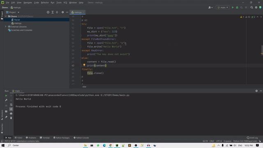Screen dimensions: 263x148
Task: Select main.py in project tree
Action: [x=17, y=23]
